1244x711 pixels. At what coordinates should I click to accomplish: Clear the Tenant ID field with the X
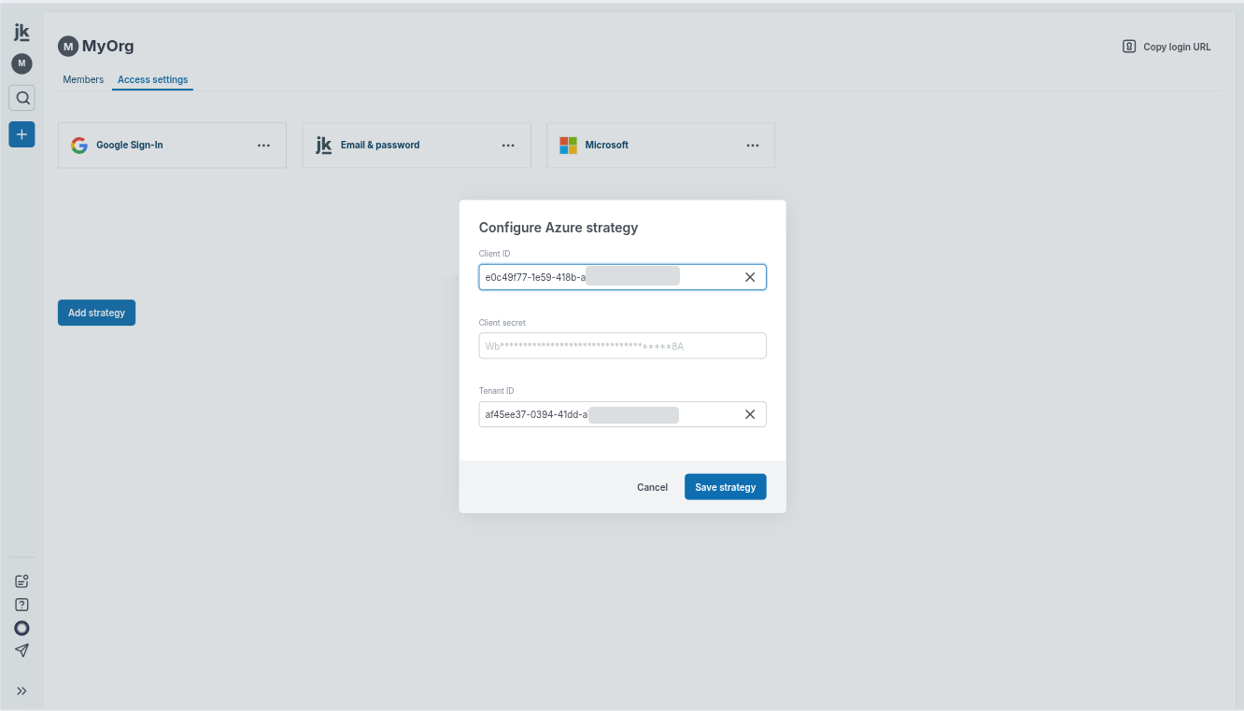pos(750,413)
